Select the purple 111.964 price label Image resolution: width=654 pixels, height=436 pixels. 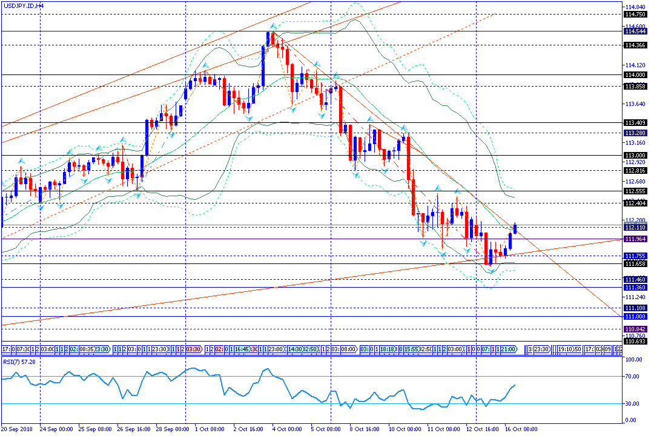coord(635,239)
